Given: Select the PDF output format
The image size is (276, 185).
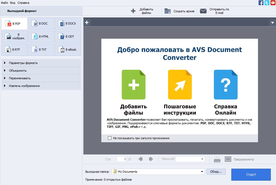Looking at the screenshot, I should coord(14,24).
